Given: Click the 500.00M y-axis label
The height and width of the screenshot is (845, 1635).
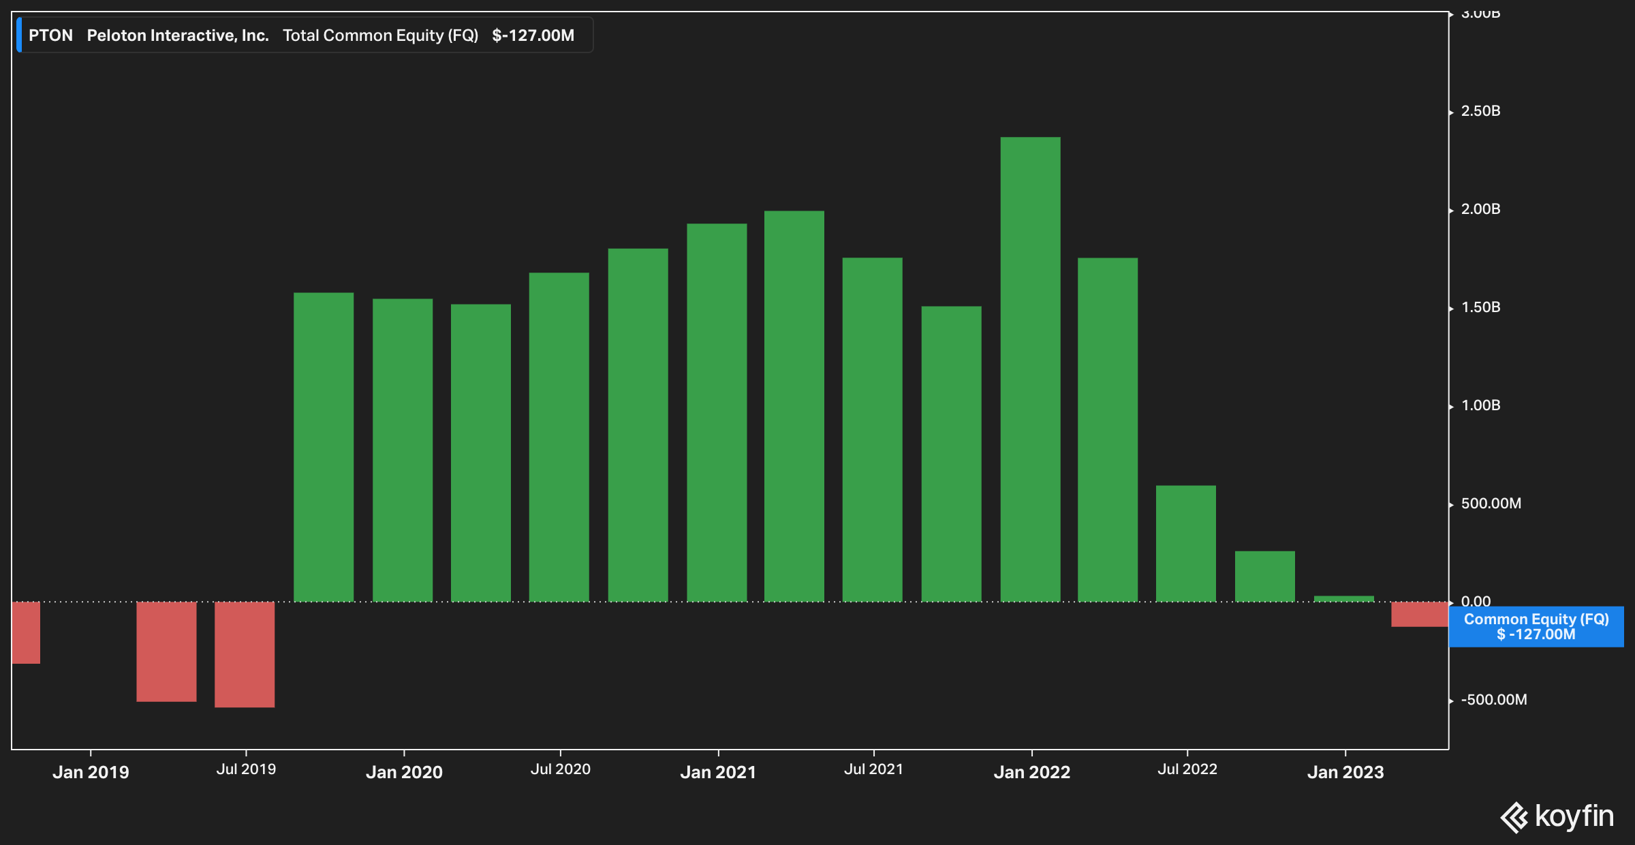Looking at the screenshot, I should [1491, 504].
